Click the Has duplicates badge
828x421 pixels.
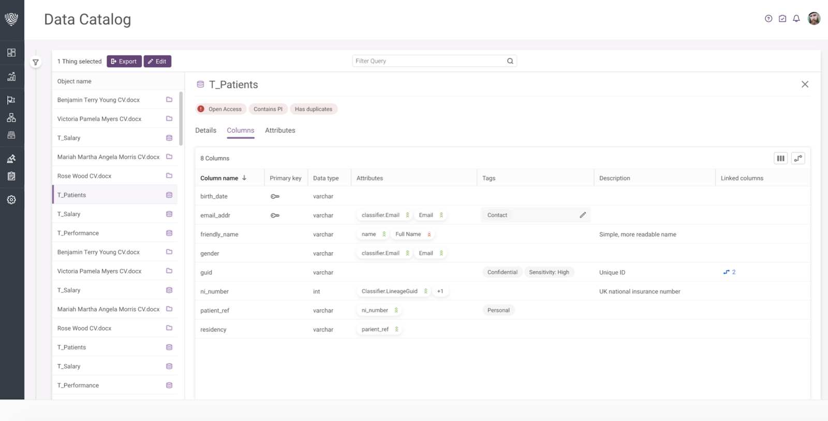point(314,109)
